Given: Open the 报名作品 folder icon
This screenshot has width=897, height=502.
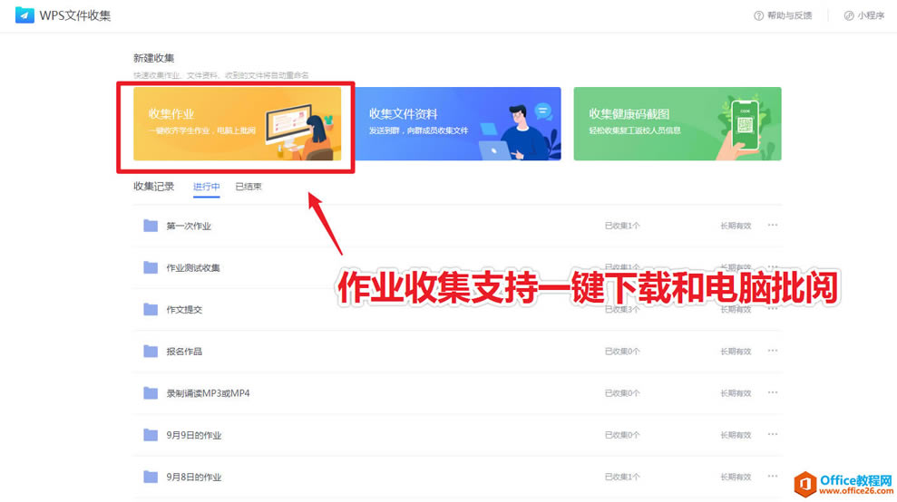Looking at the screenshot, I should coord(151,351).
